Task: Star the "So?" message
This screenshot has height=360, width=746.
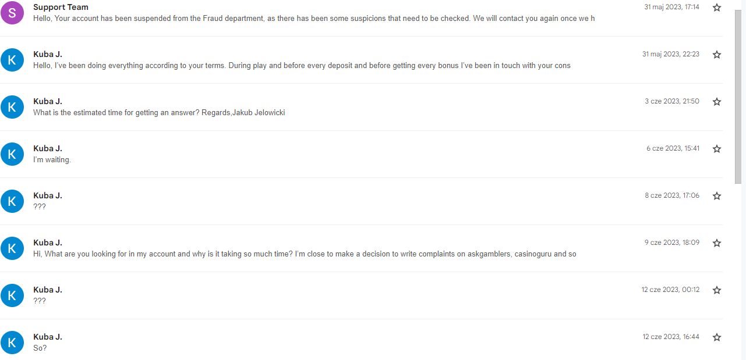Action: [717, 337]
